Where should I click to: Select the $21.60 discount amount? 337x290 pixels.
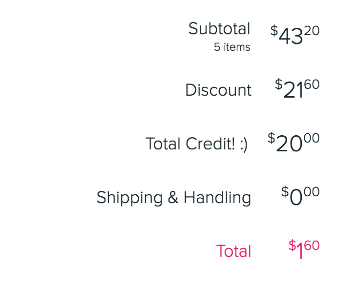pyautogui.click(x=297, y=88)
